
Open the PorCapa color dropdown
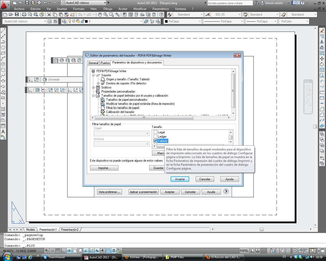pyautogui.click(x=182, y=21)
